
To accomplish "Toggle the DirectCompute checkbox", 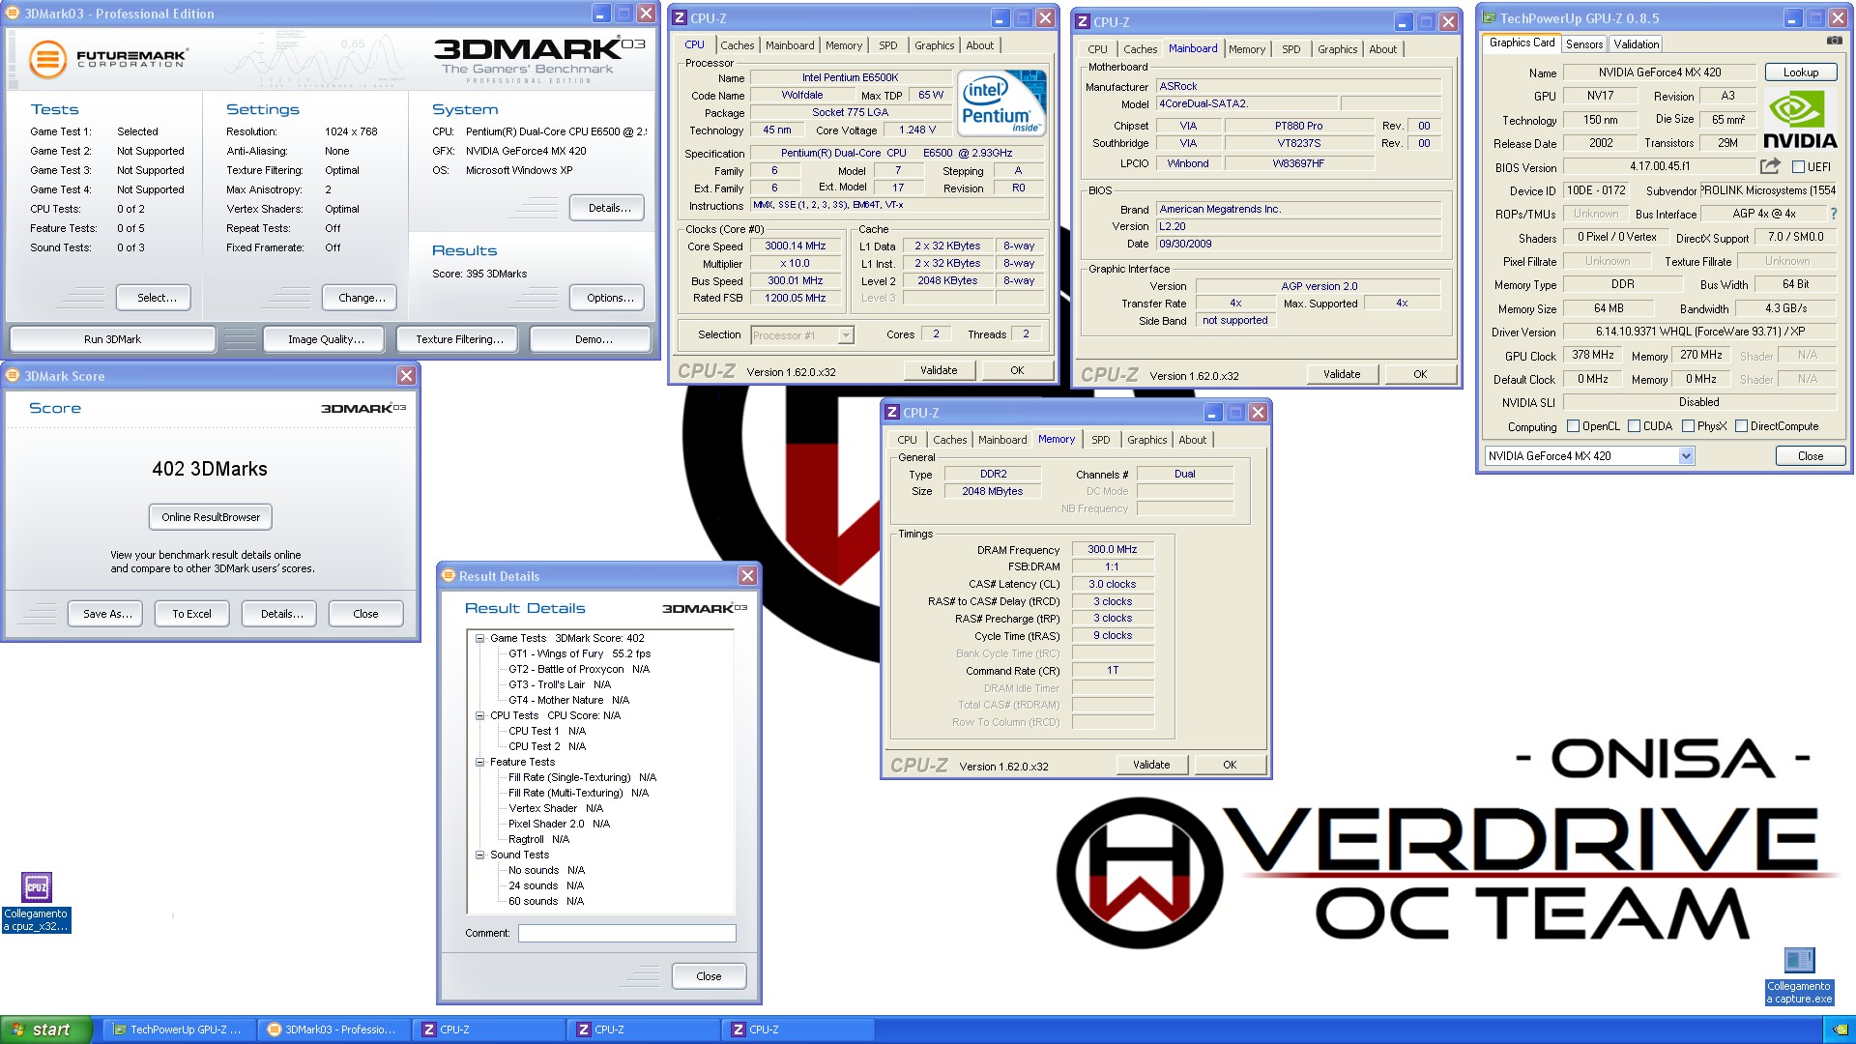I will [1741, 426].
